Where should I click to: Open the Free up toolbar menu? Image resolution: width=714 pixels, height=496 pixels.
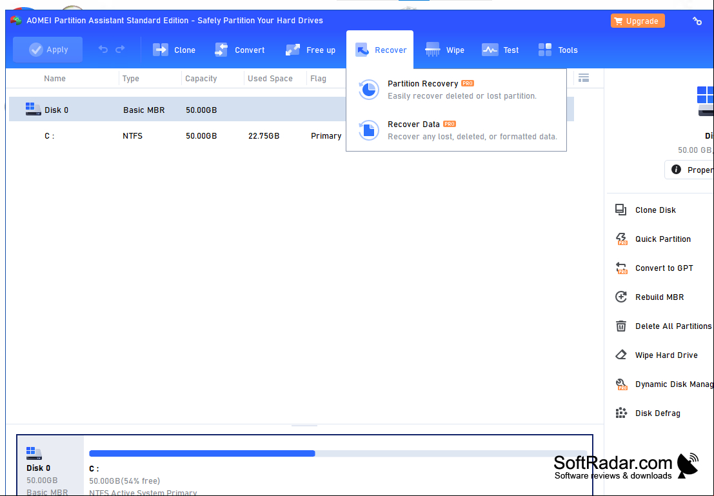pyautogui.click(x=310, y=50)
